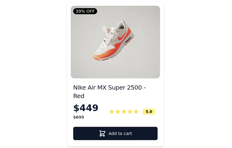This screenshot has width=232, height=148.
Task: Click the crossed-out $699 original price
Action: pos(79,117)
